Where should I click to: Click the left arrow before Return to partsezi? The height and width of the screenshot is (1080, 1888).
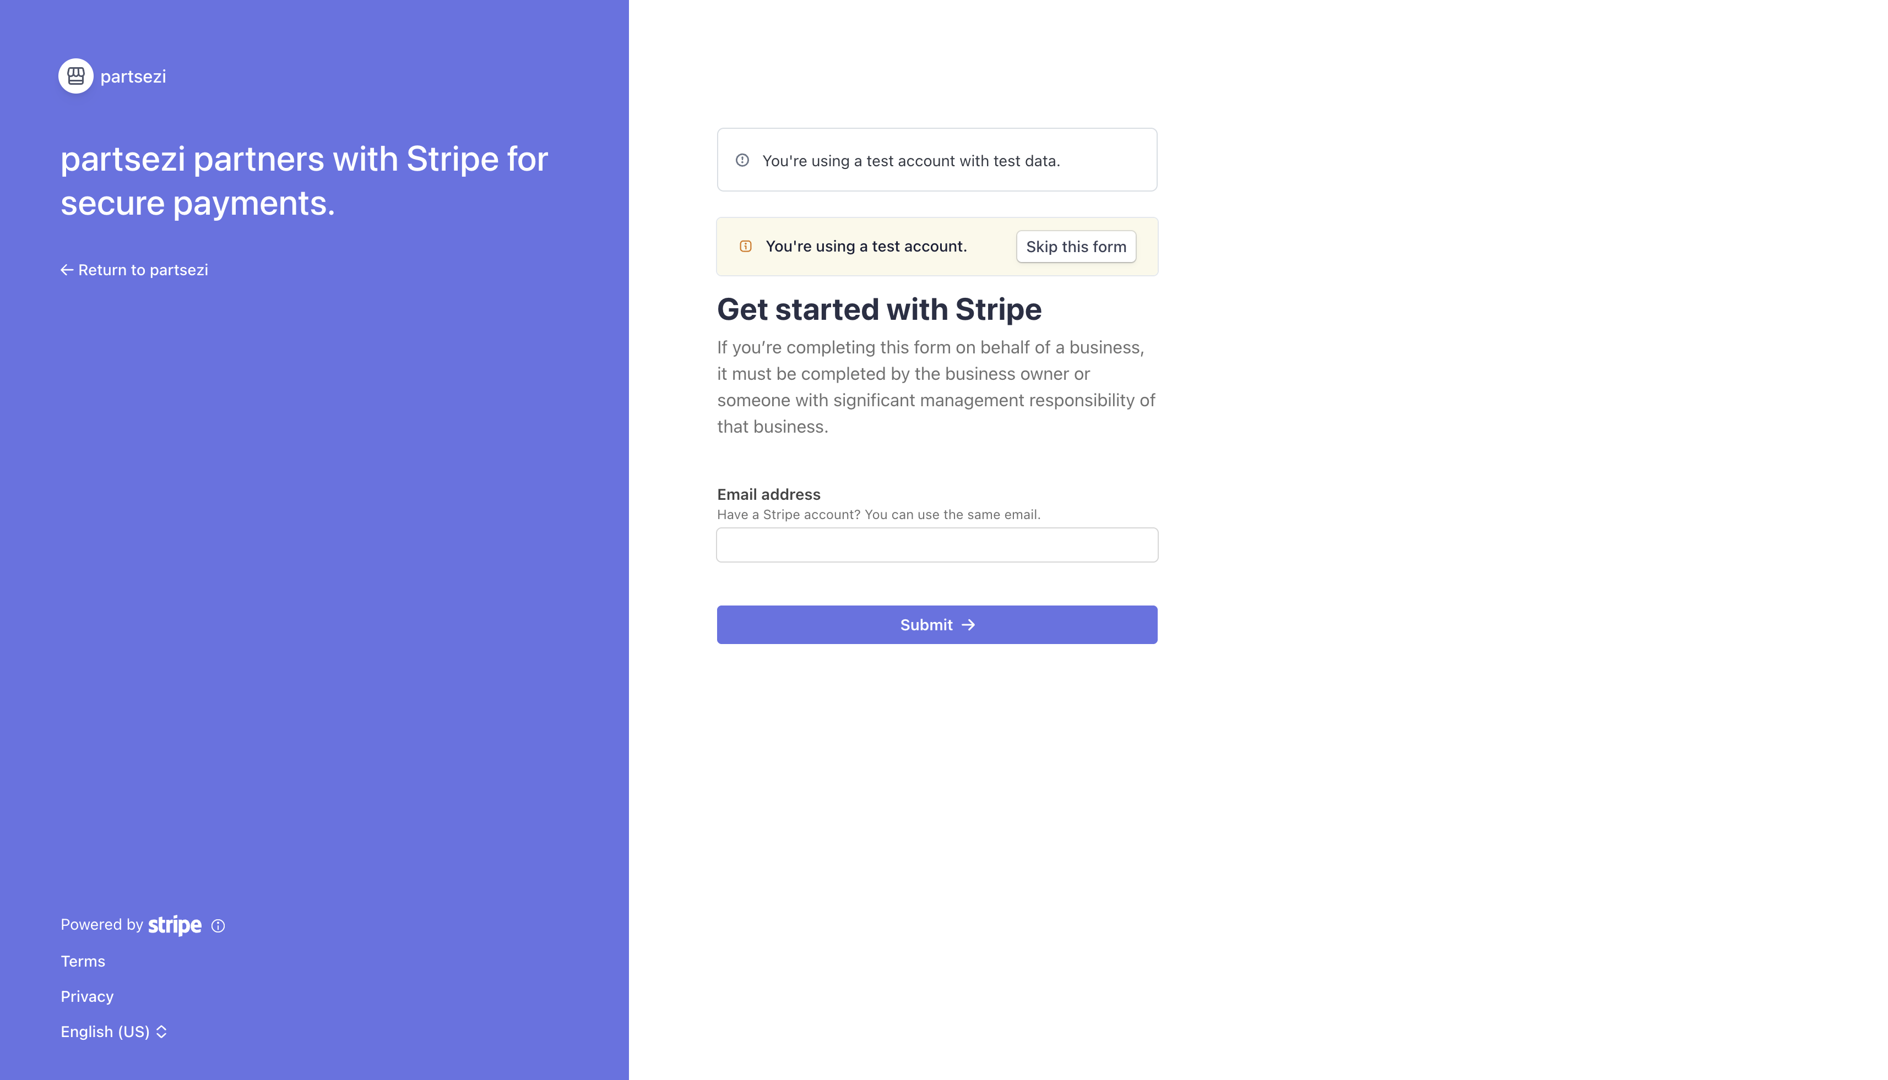67,269
